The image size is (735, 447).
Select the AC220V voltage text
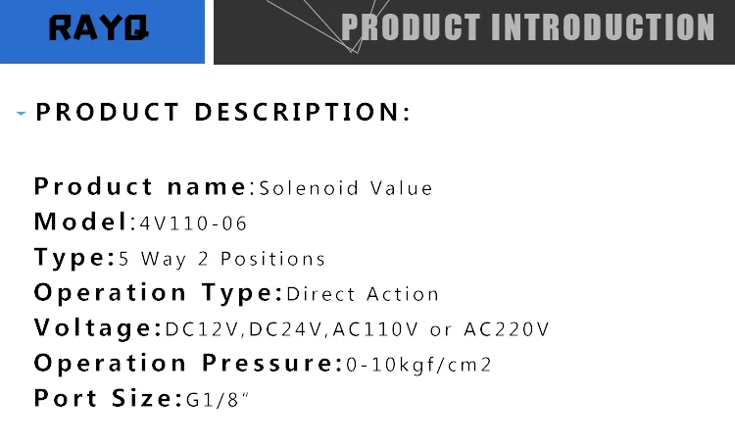tap(507, 329)
